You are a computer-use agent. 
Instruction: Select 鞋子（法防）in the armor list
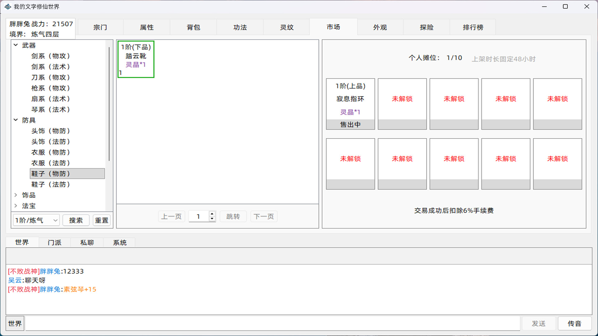(x=51, y=184)
